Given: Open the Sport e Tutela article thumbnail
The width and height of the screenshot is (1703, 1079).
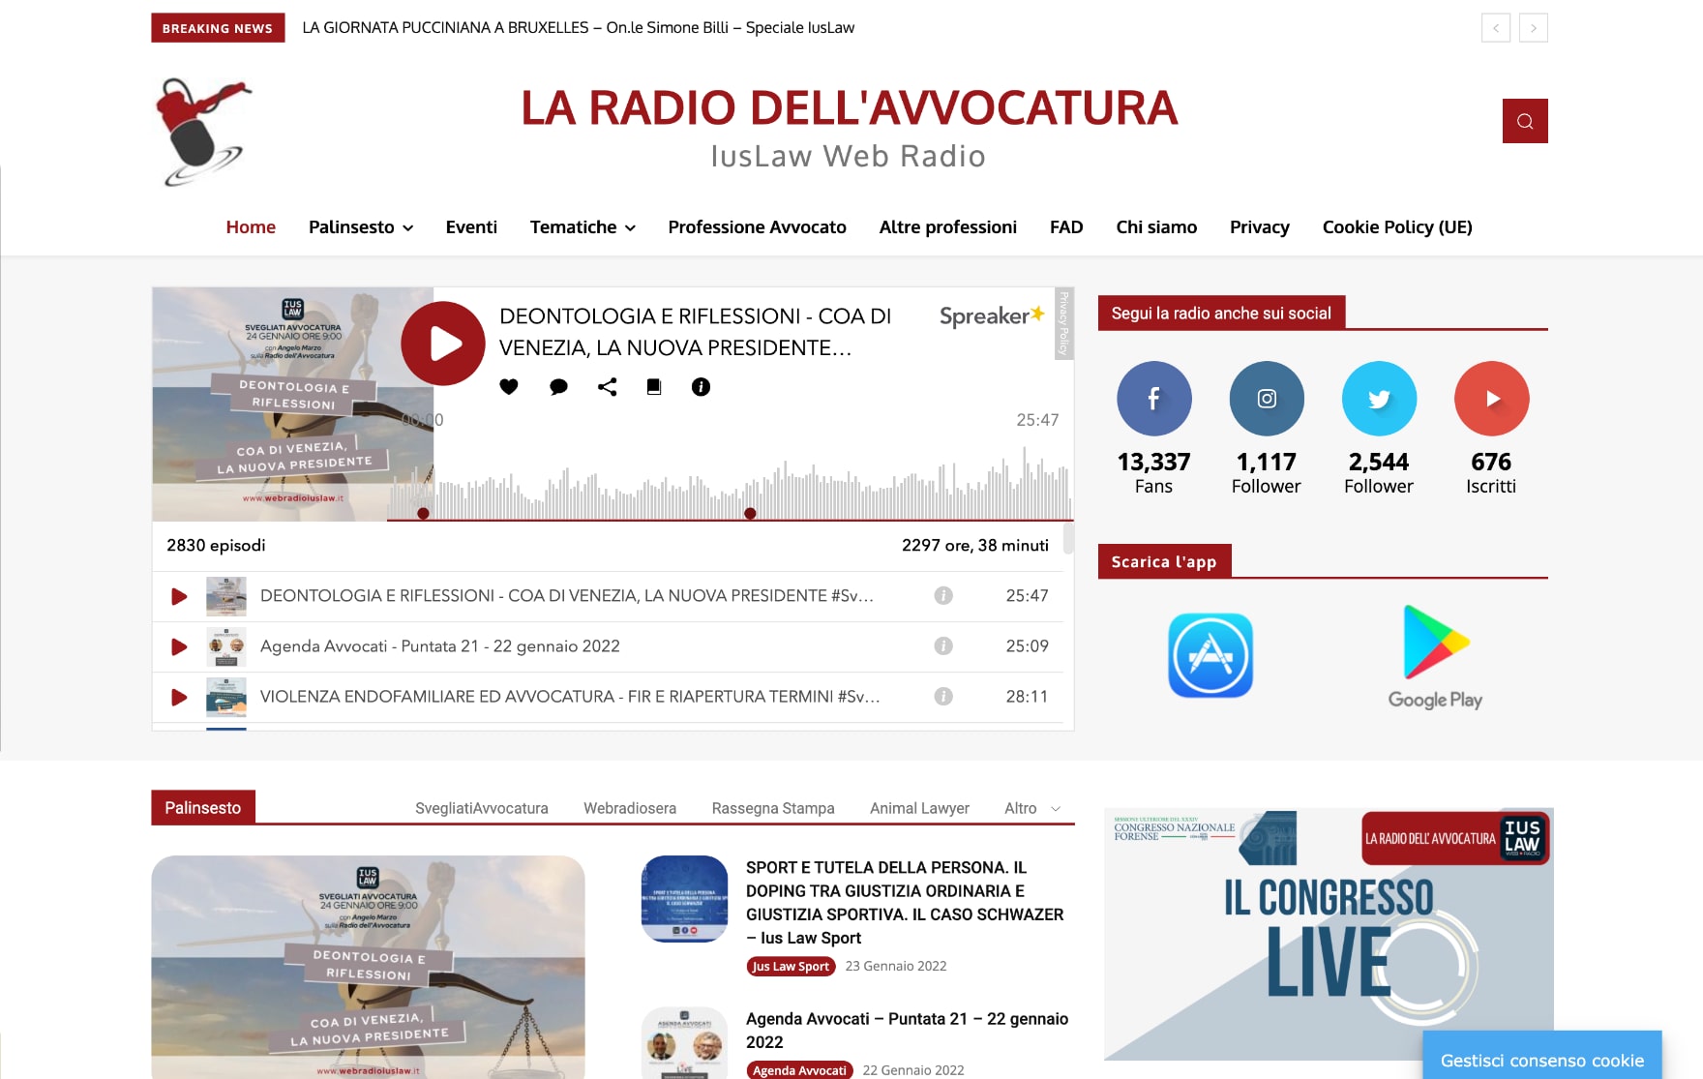Looking at the screenshot, I should (x=685, y=899).
